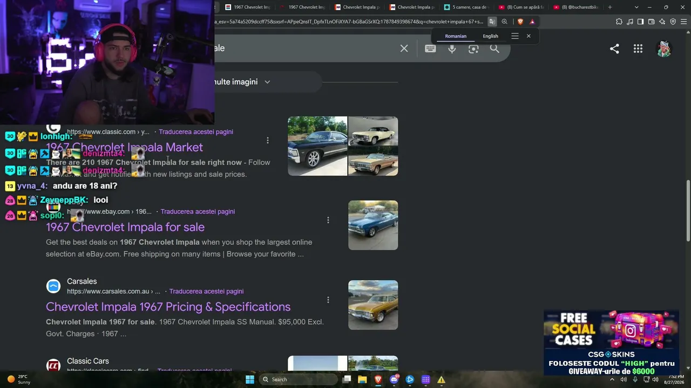The height and width of the screenshot is (388, 691).
Task: Open the translate page icon in address bar
Action: [492, 22]
